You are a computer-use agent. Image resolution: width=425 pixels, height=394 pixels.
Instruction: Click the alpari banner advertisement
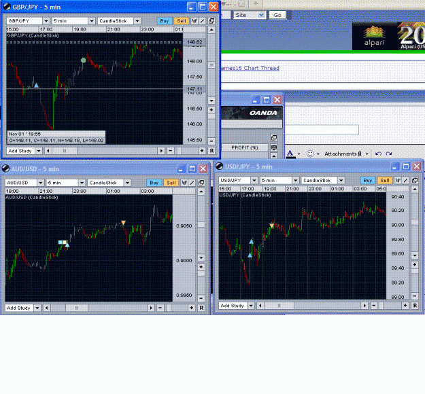coord(388,36)
